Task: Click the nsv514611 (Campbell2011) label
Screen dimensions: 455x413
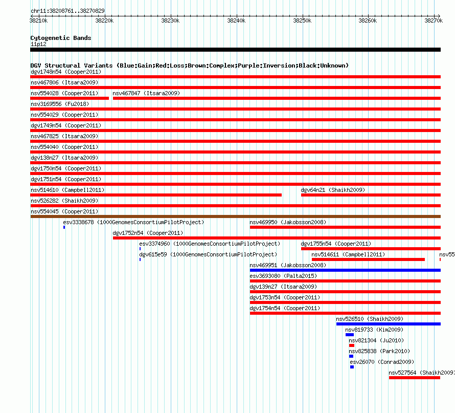Action: click(x=348, y=254)
